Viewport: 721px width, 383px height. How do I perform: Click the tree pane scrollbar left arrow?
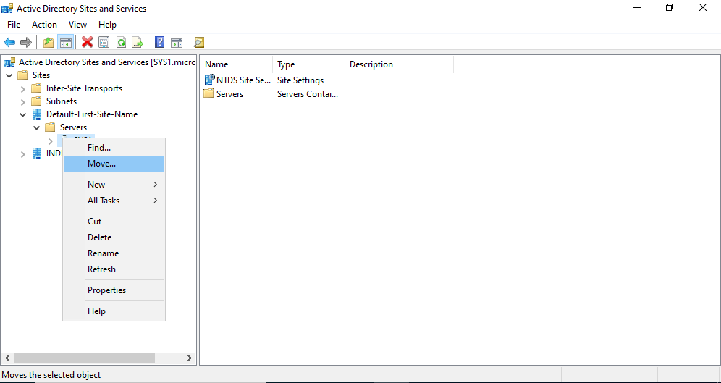[x=7, y=358]
